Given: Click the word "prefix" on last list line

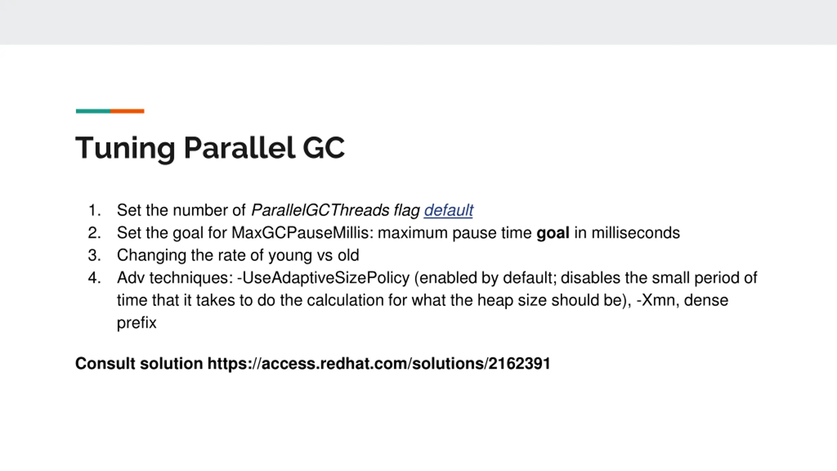Looking at the screenshot, I should 137,323.
